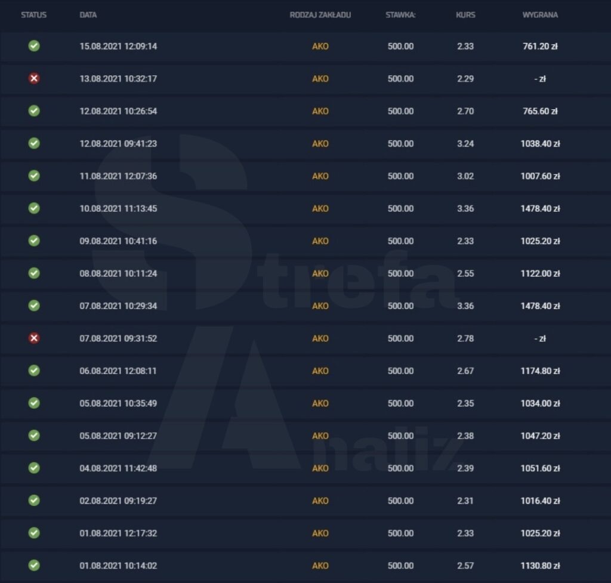Select the date 06.08.2021 12:08:11

pos(118,371)
